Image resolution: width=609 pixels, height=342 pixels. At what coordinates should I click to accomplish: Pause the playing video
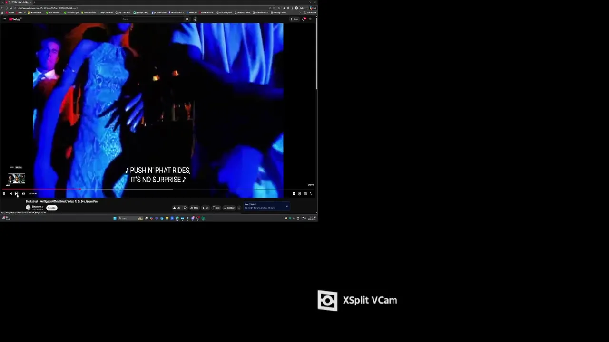(4, 194)
